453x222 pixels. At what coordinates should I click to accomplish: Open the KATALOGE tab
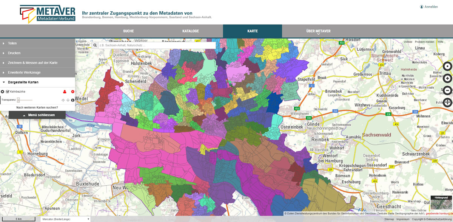pyautogui.click(x=190, y=31)
